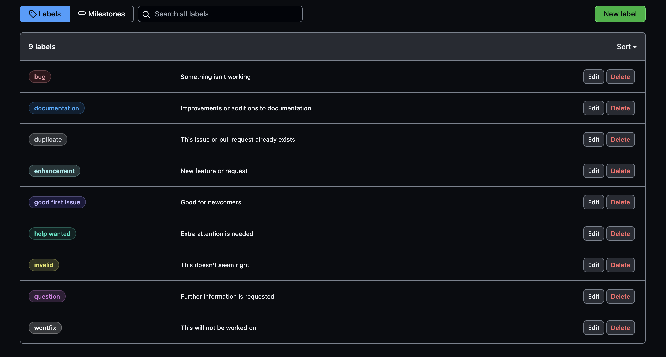Open the red bug label
666x357 pixels.
(x=40, y=77)
